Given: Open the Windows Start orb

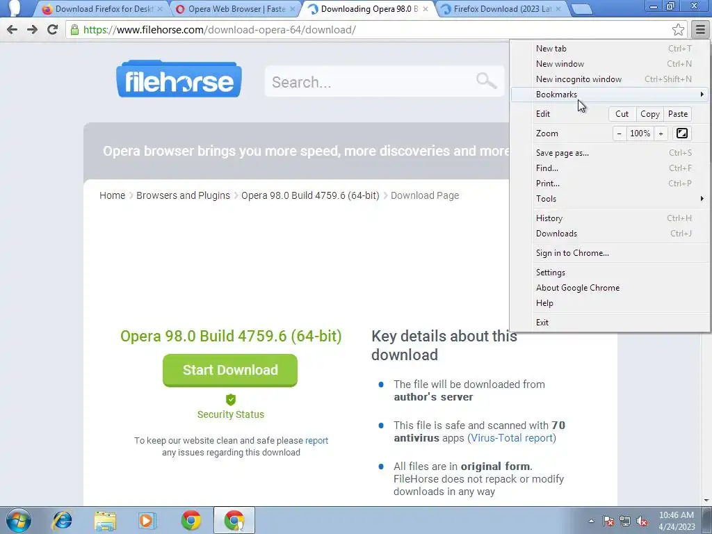Looking at the screenshot, I should pyautogui.click(x=19, y=520).
